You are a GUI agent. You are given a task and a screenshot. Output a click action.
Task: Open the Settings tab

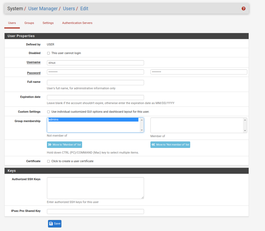click(48, 23)
